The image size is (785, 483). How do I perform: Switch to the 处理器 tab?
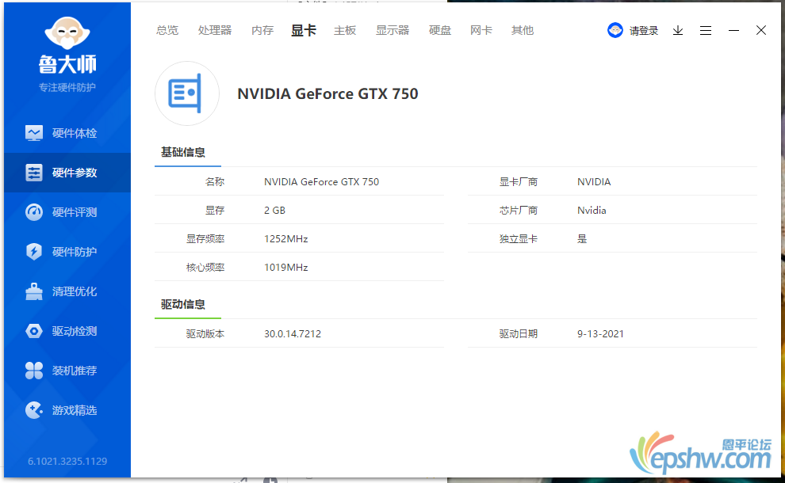[x=215, y=31]
